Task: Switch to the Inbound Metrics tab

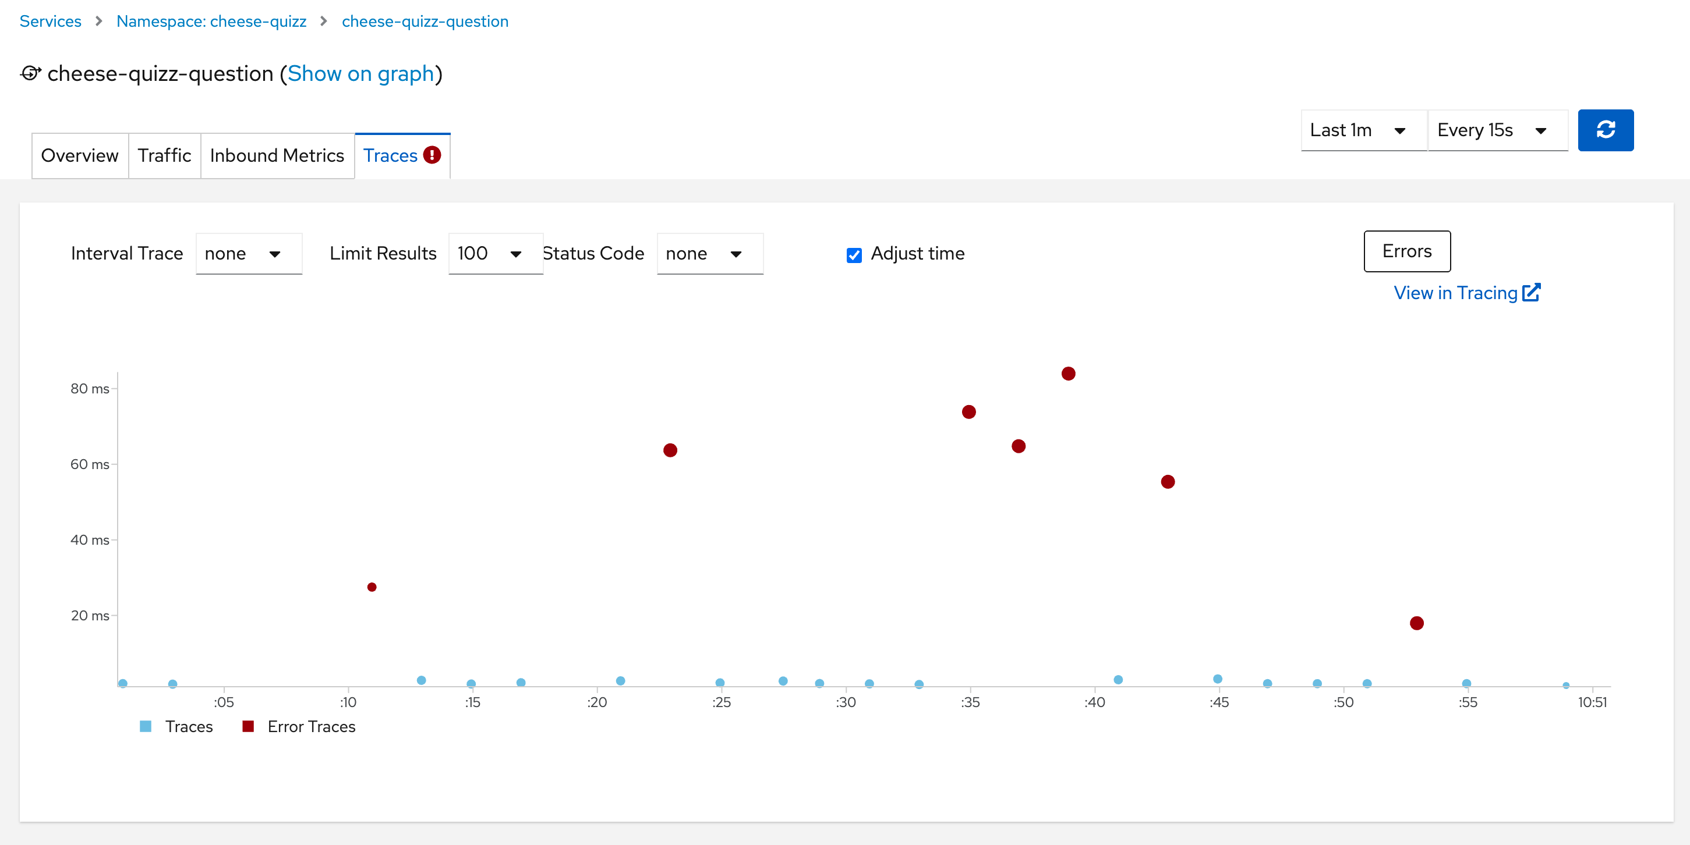Action: pos(277,156)
